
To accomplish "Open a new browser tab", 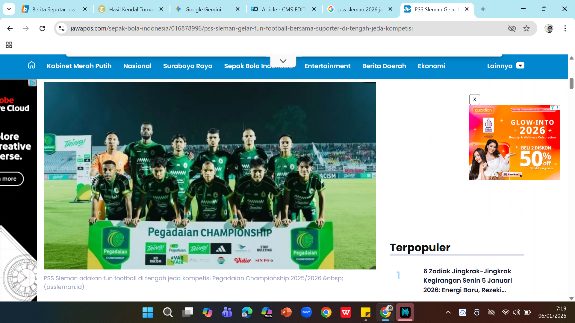I will pos(483,9).
